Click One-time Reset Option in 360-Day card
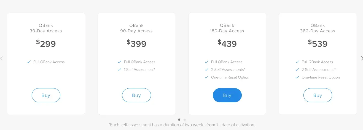Viewport: 363px width, 130px height. tap(321, 77)
